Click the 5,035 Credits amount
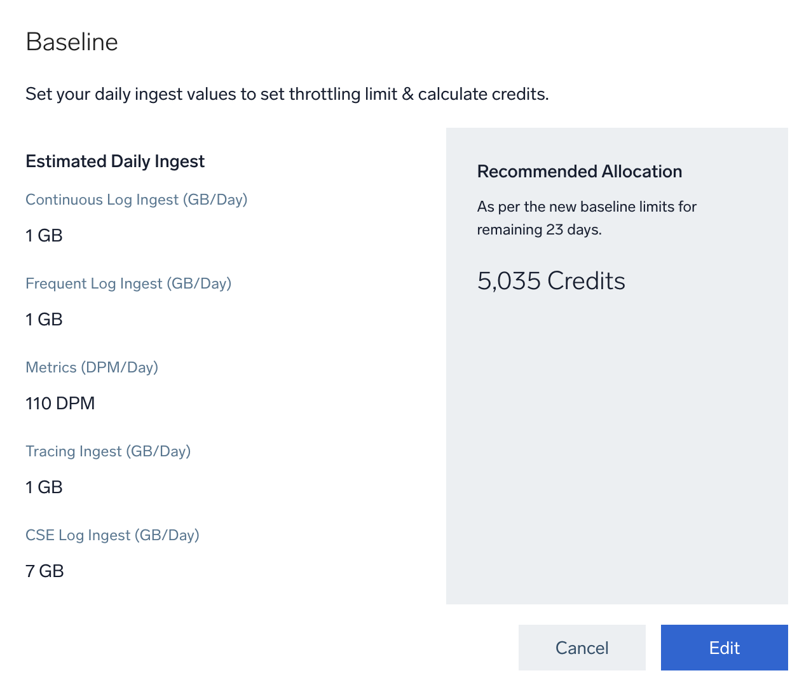This screenshot has width=811, height=694. 551,281
